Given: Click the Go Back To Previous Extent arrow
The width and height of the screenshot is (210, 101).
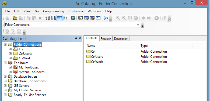Looking at the screenshot, I should click(143, 18).
